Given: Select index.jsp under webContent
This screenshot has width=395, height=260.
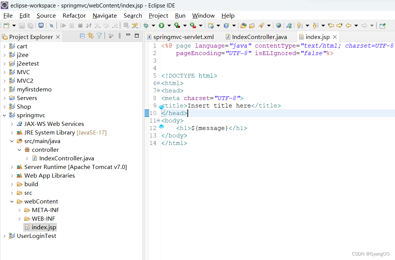Looking at the screenshot, I should [x=43, y=227].
